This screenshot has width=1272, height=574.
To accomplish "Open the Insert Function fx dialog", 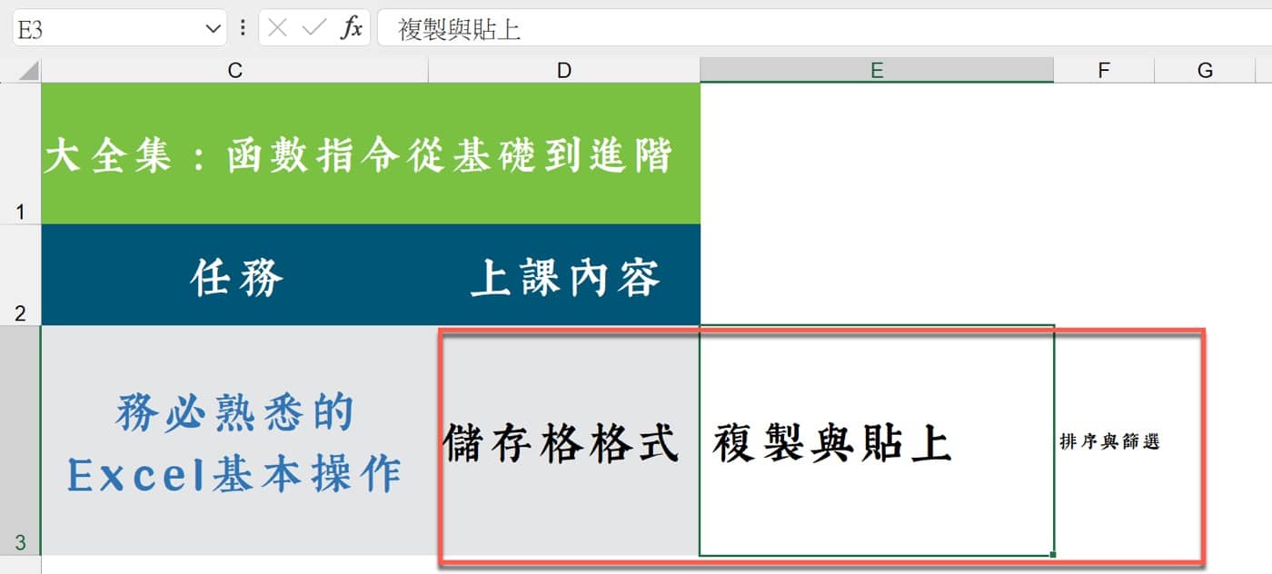I will (x=352, y=28).
